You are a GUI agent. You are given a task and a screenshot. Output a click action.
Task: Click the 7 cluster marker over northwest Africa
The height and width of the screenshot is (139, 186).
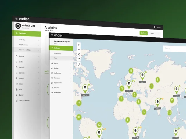click(121, 99)
